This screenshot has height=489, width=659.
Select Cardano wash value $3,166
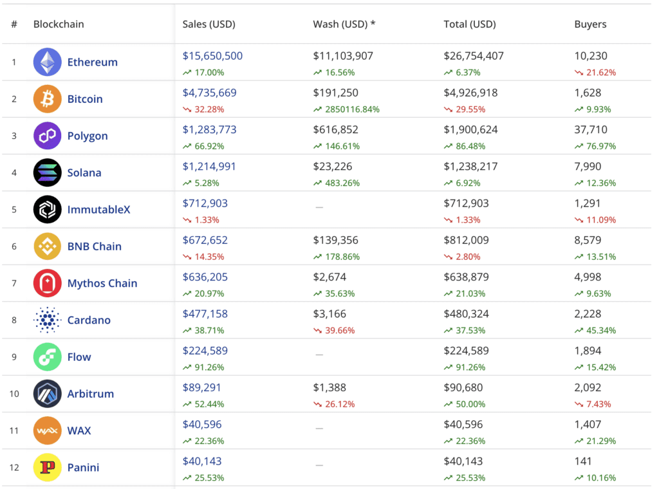[x=329, y=314]
